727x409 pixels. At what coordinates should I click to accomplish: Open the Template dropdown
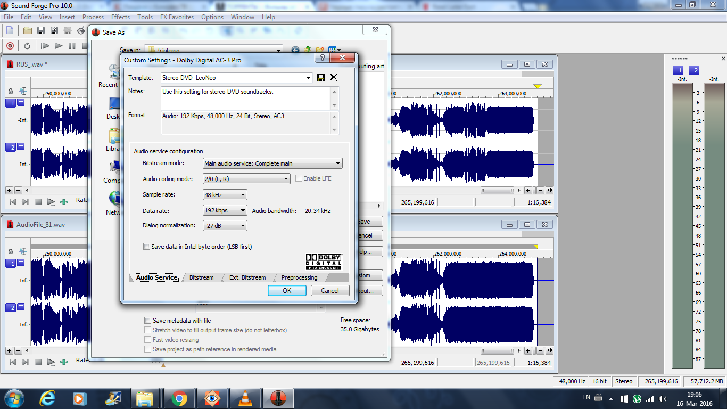click(308, 78)
